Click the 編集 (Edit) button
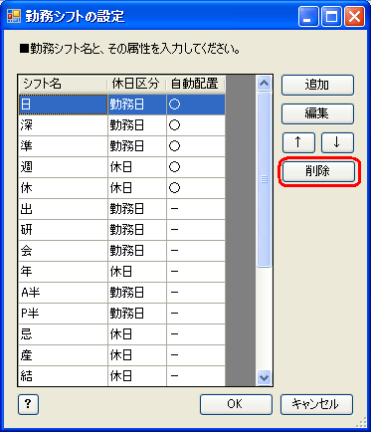371x432 pixels. pos(317,113)
